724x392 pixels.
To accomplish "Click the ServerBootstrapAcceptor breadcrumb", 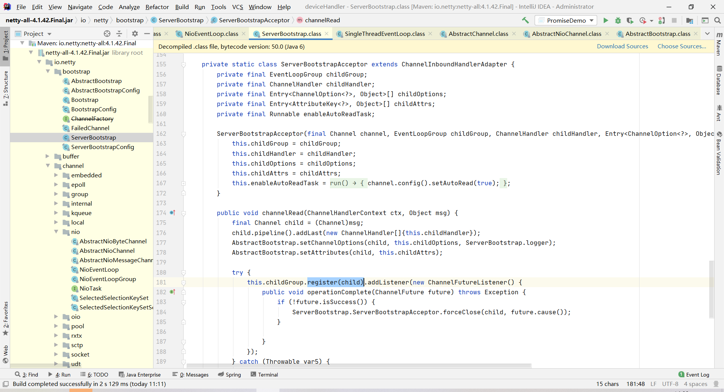I will tap(250, 20).
